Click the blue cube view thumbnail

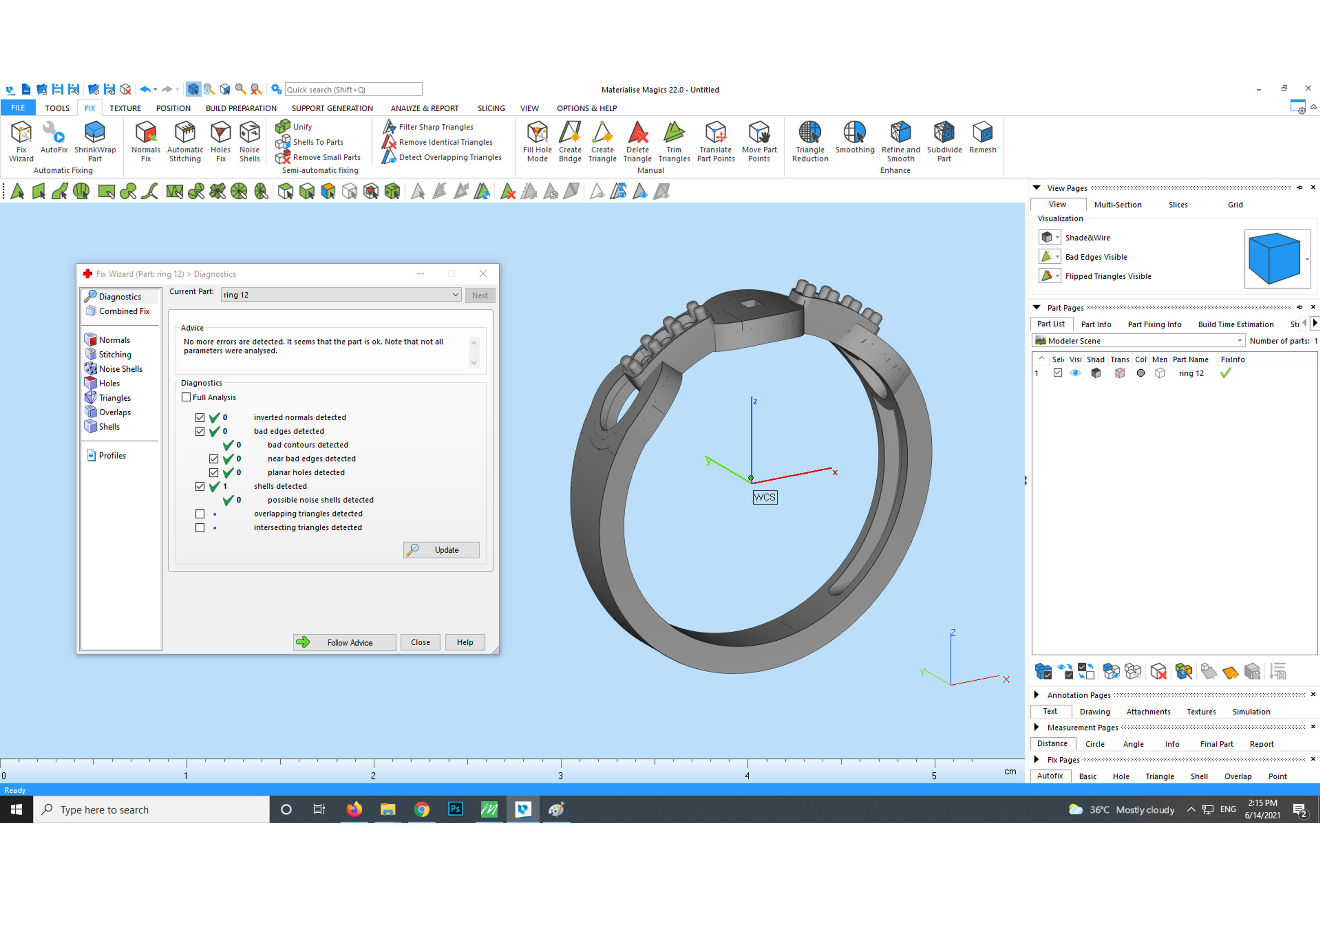coord(1274,259)
